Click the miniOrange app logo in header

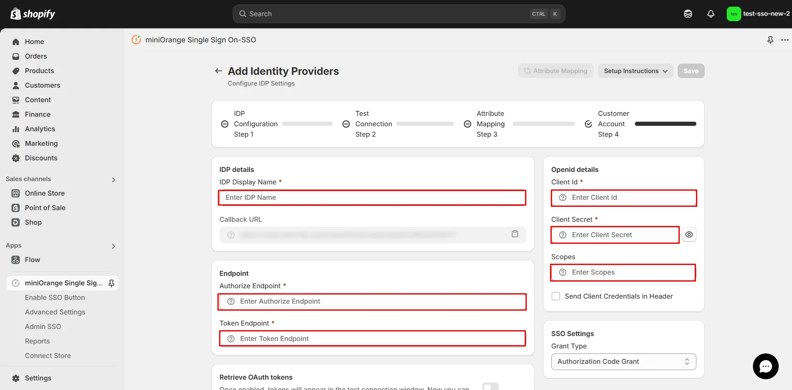click(136, 39)
